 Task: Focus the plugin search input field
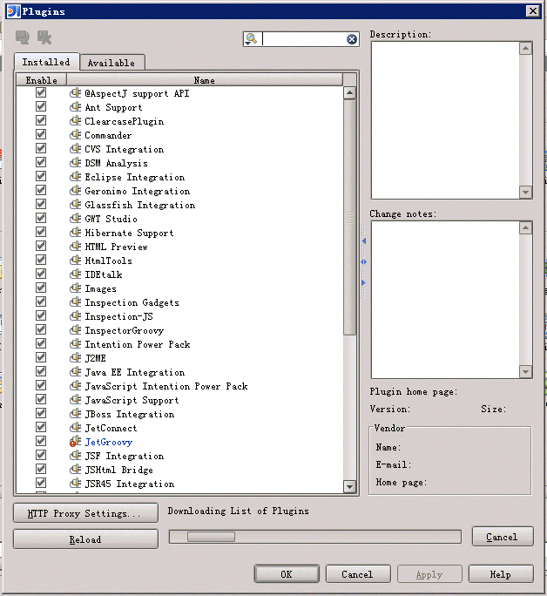[x=304, y=38]
